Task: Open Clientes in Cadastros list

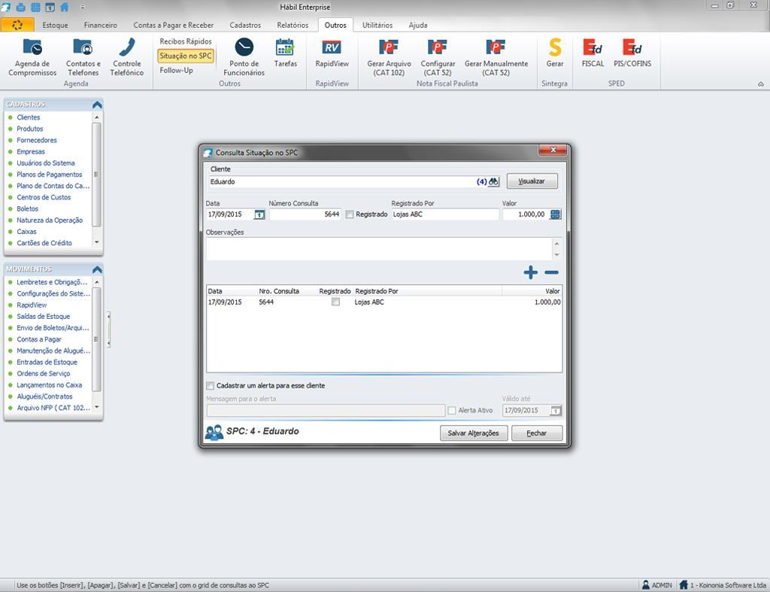Action: (x=29, y=117)
